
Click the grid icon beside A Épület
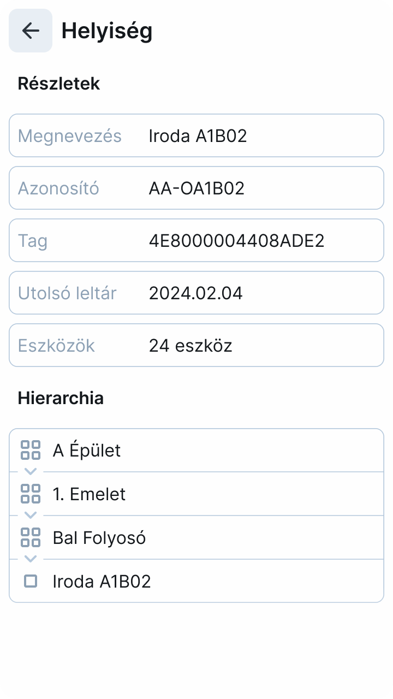pyautogui.click(x=31, y=450)
